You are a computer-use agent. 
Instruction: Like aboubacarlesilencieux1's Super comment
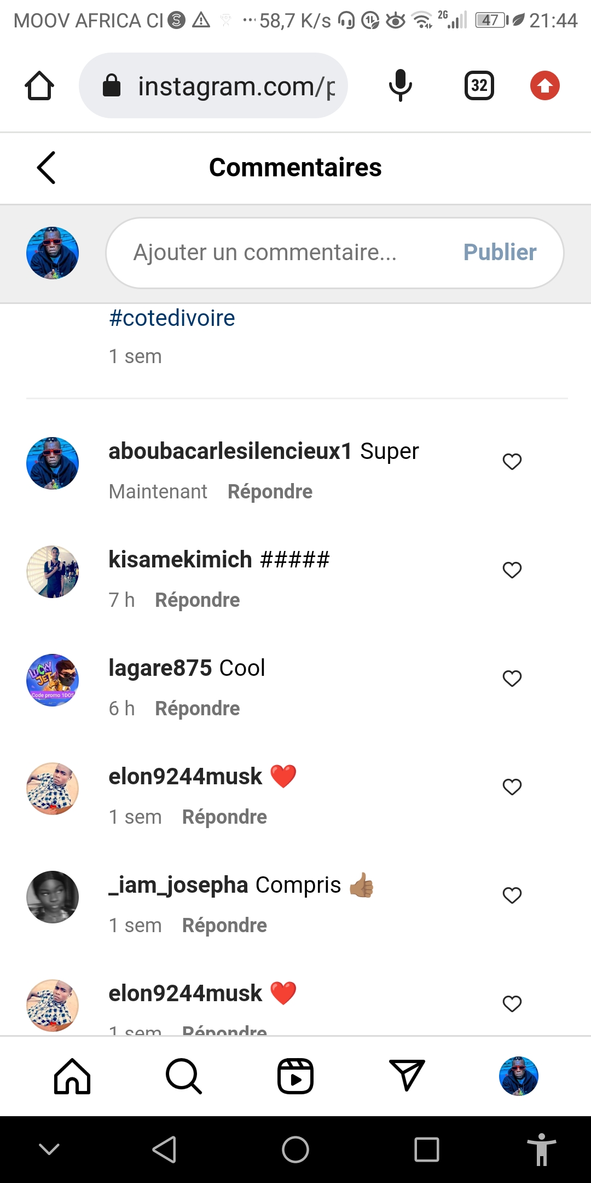[x=512, y=462]
